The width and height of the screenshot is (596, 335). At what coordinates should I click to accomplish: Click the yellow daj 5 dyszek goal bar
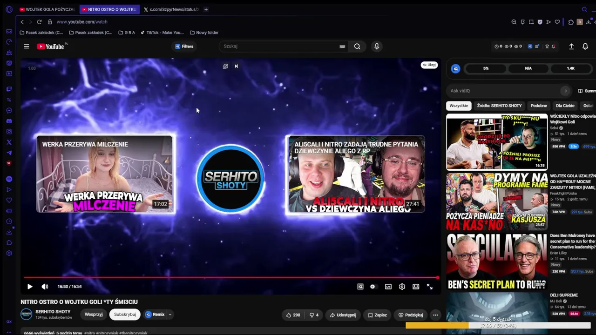(x=498, y=326)
